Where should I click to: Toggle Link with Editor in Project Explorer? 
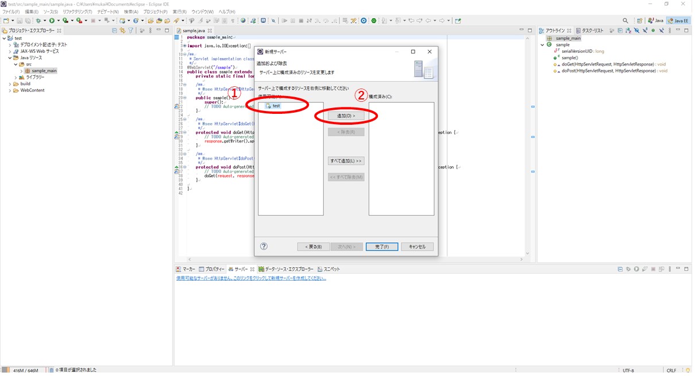122,30
